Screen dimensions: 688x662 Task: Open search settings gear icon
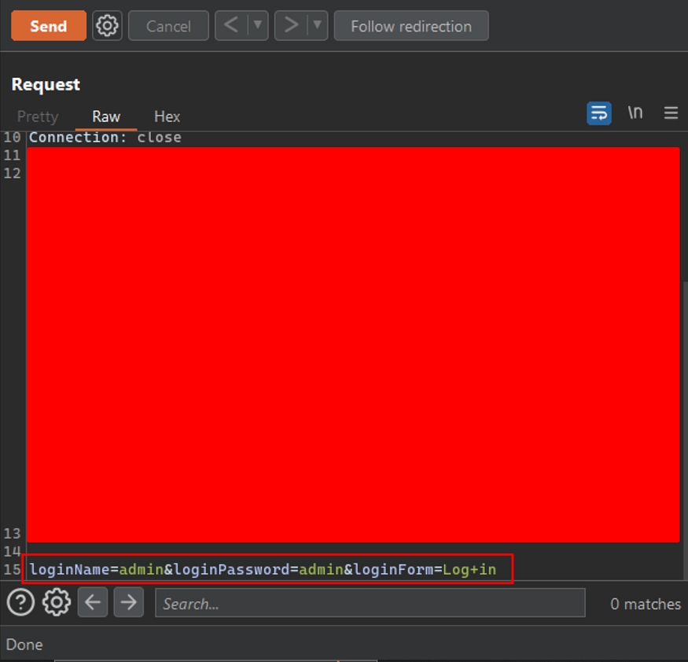[56, 604]
